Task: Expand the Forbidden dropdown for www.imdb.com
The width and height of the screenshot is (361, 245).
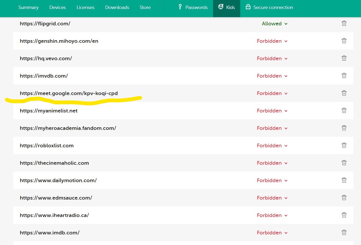Action: [x=272, y=233]
